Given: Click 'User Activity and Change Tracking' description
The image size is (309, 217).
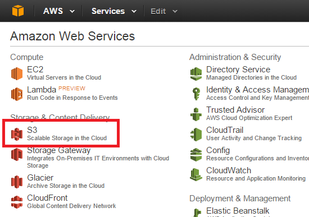Looking at the screenshot, I should [254, 138].
